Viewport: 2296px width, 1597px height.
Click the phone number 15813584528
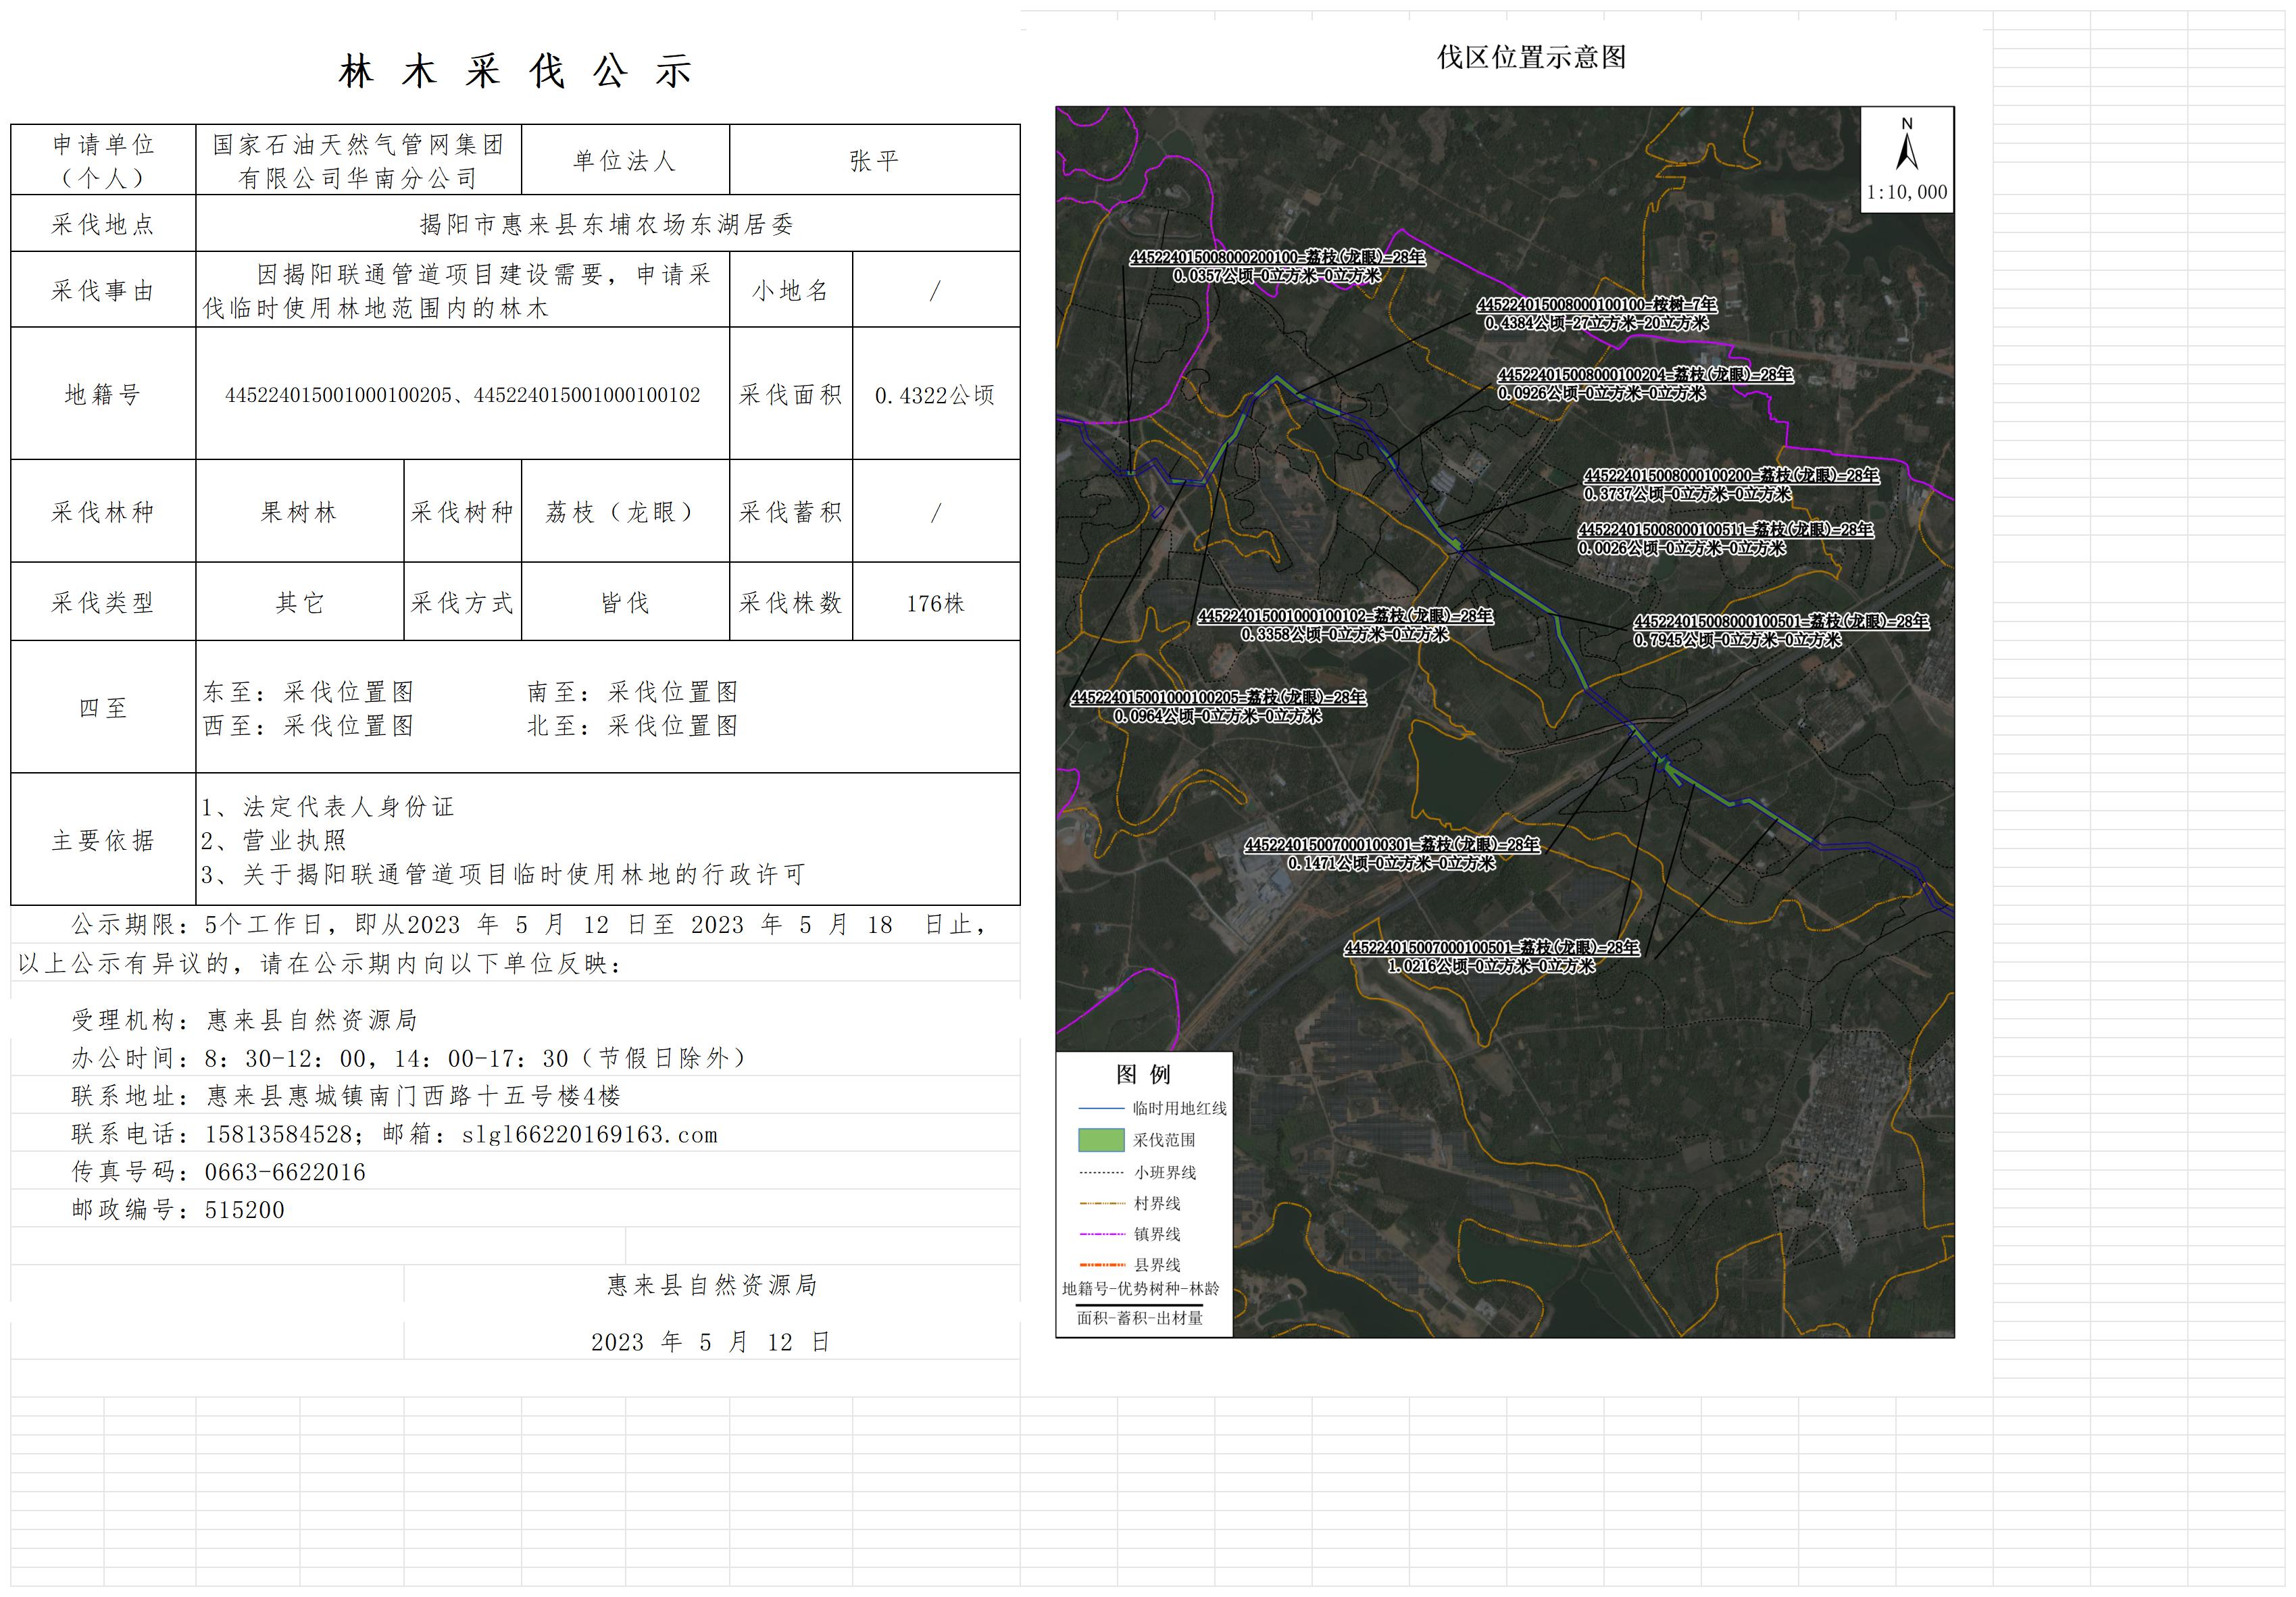(x=278, y=1135)
